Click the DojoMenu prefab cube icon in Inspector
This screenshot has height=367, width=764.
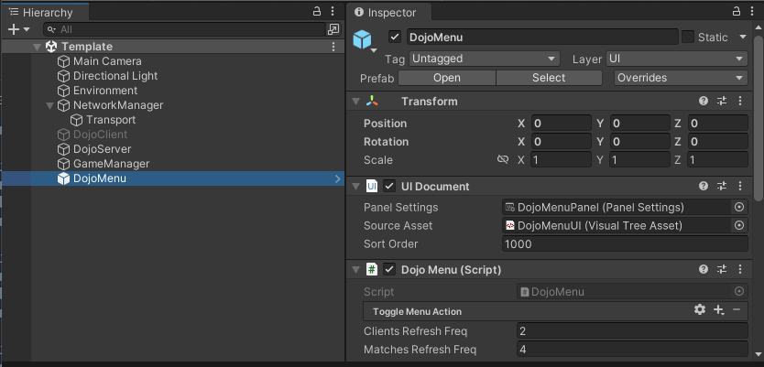click(363, 39)
